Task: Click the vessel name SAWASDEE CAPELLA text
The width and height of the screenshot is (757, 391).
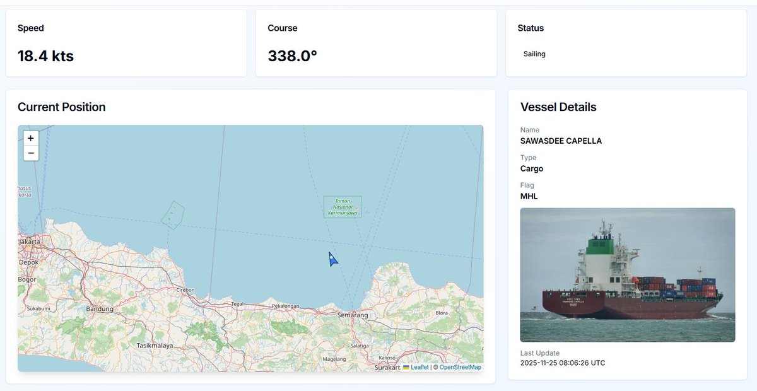Action: tap(561, 141)
